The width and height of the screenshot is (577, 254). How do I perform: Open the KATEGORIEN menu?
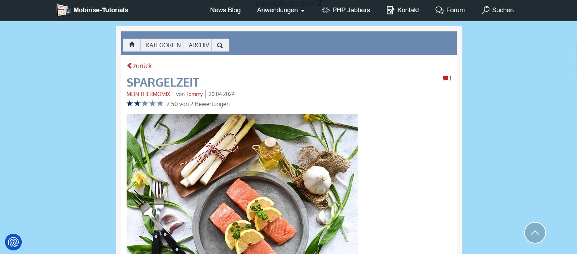163,45
